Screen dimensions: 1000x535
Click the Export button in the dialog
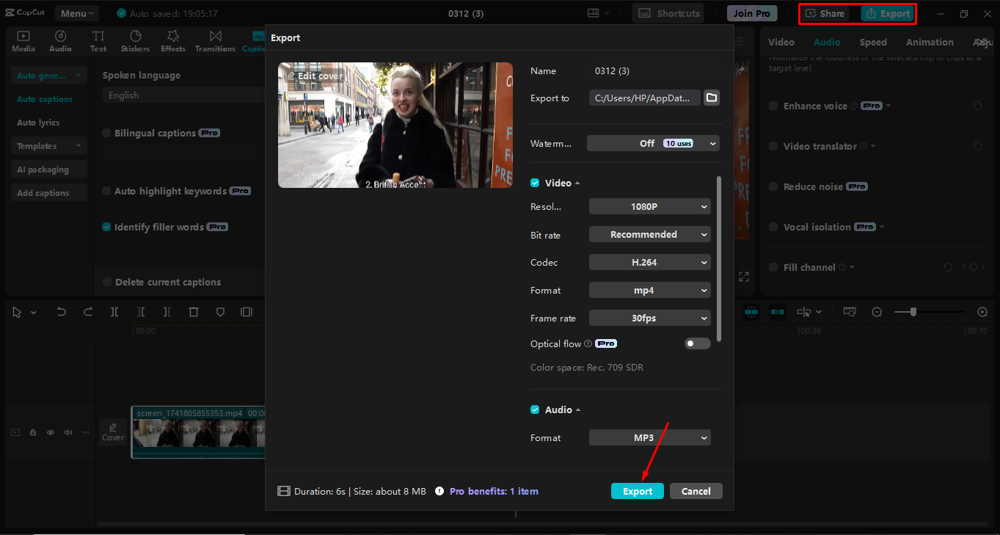click(x=637, y=490)
